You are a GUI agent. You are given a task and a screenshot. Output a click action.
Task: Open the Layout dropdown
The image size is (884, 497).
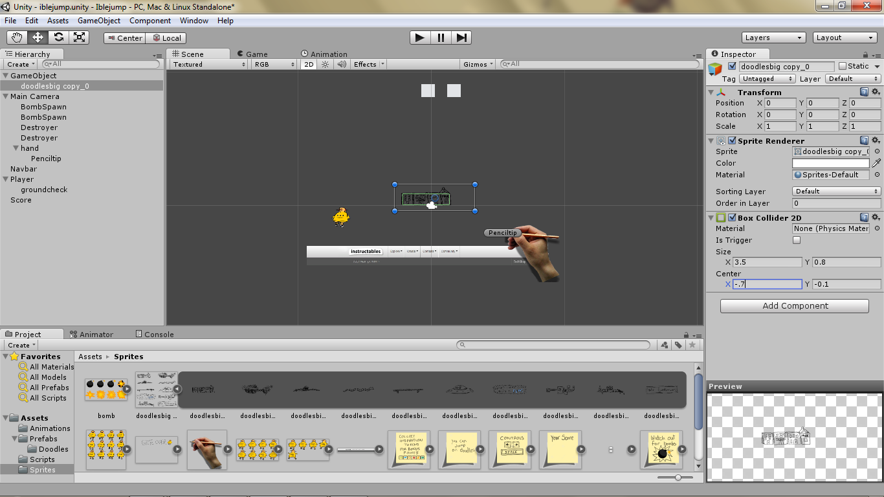(x=845, y=38)
